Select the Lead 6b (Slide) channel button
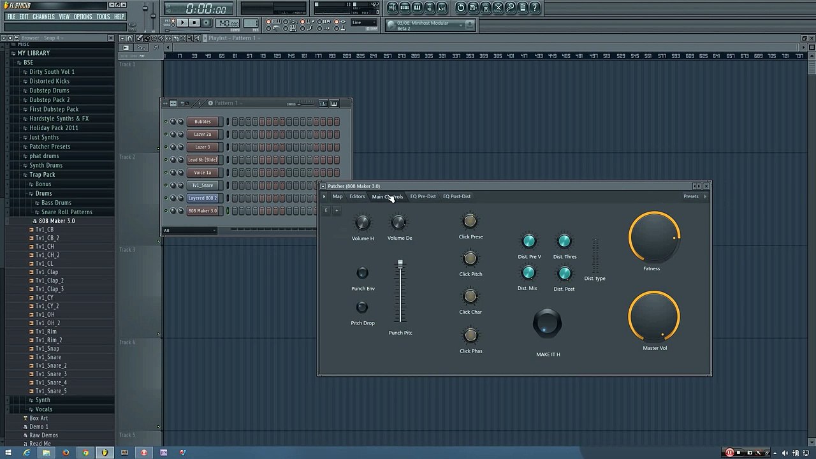This screenshot has height=459, width=816. click(202, 159)
